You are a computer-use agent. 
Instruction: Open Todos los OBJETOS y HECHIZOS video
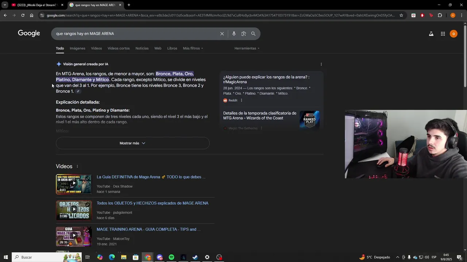click(x=153, y=203)
